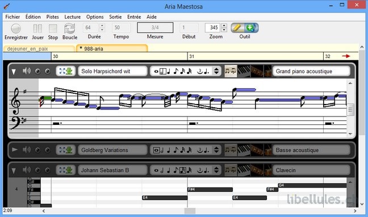Open the Lecture menu
Screen dimensions: 368x217
click(73, 17)
